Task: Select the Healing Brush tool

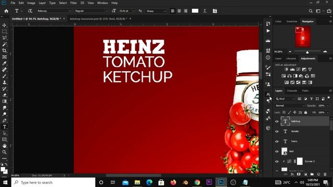Action: (4, 70)
